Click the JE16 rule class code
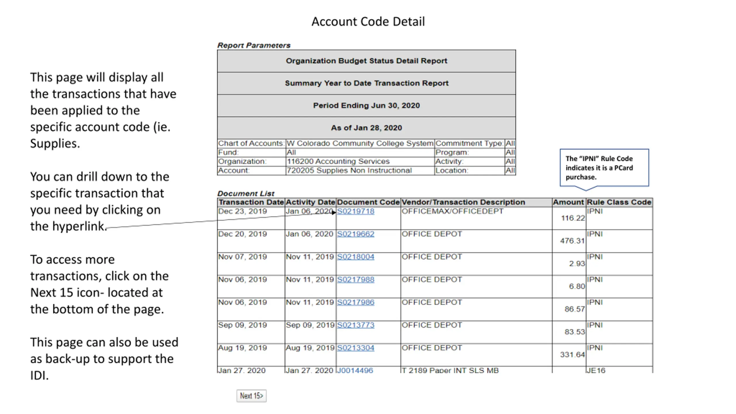The image size is (736, 414). pos(596,370)
